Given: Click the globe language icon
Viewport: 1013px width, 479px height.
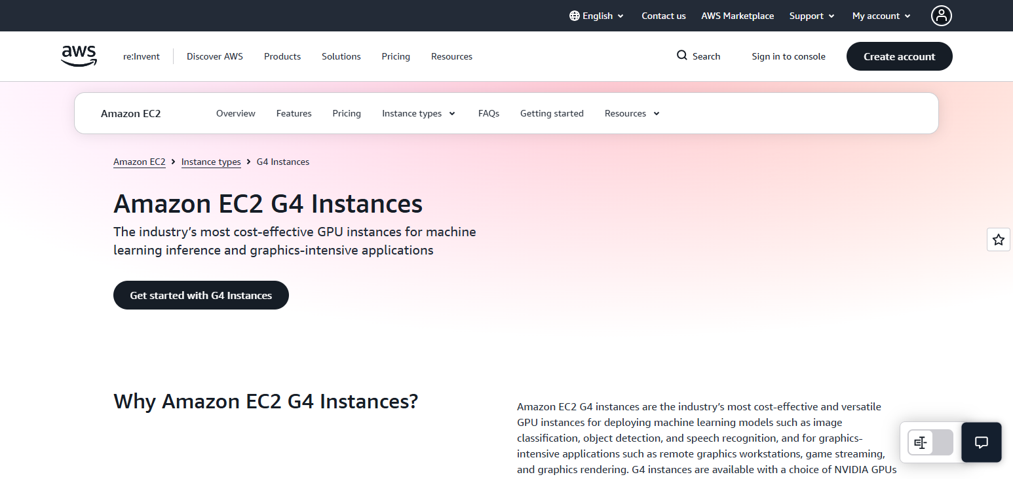Looking at the screenshot, I should tap(575, 16).
